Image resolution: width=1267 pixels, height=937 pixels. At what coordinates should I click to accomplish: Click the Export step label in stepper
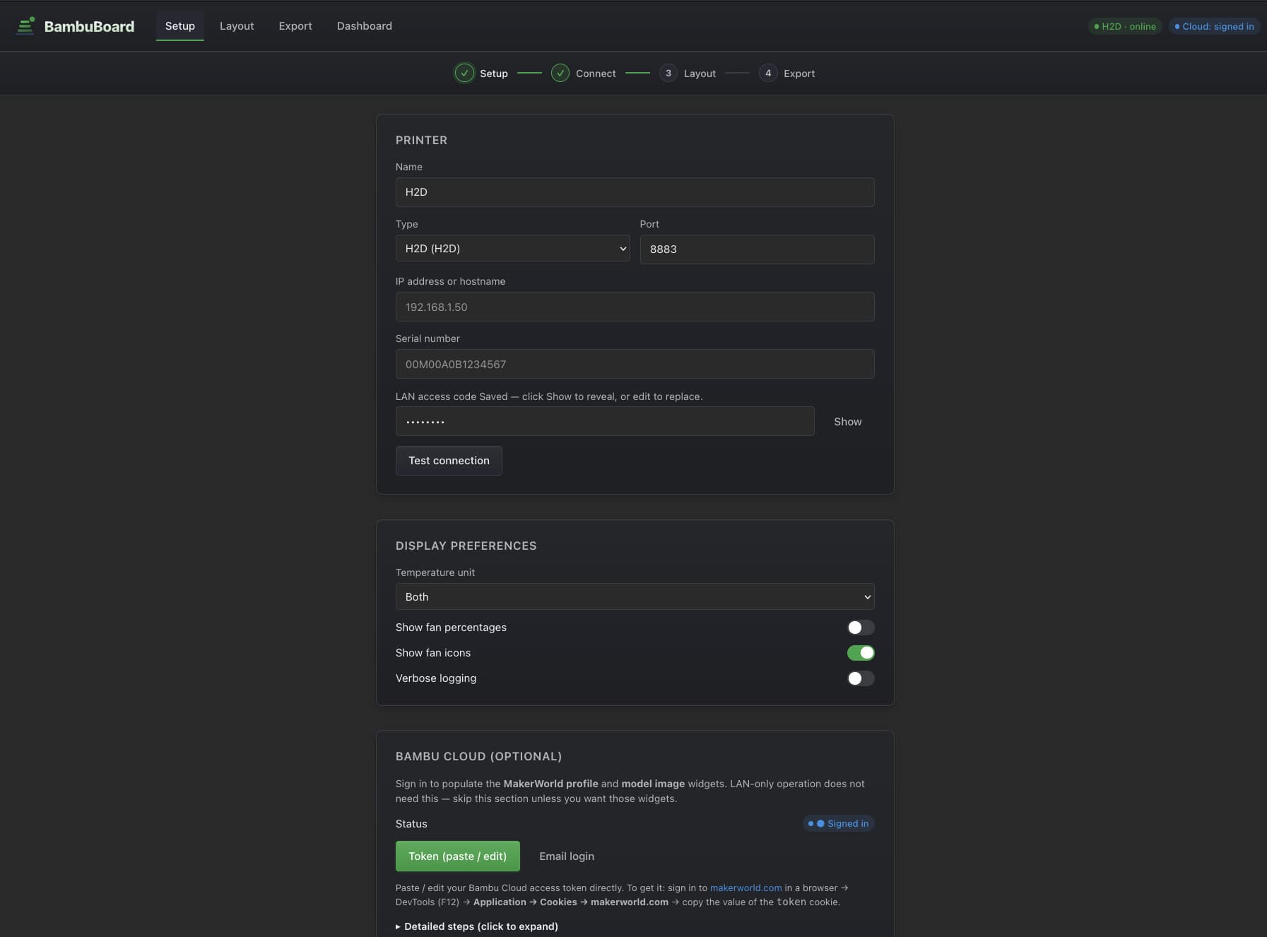click(x=799, y=73)
